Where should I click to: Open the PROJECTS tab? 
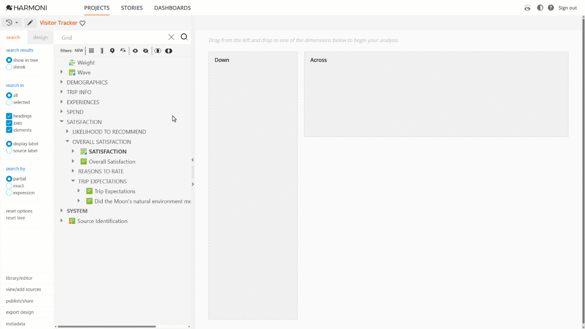tap(97, 8)
